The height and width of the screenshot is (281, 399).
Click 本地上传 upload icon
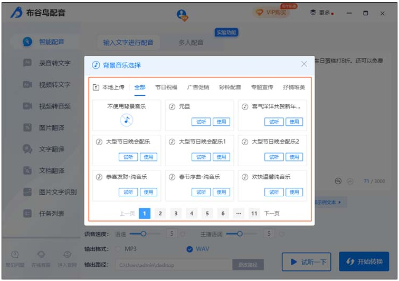[96, 87]
